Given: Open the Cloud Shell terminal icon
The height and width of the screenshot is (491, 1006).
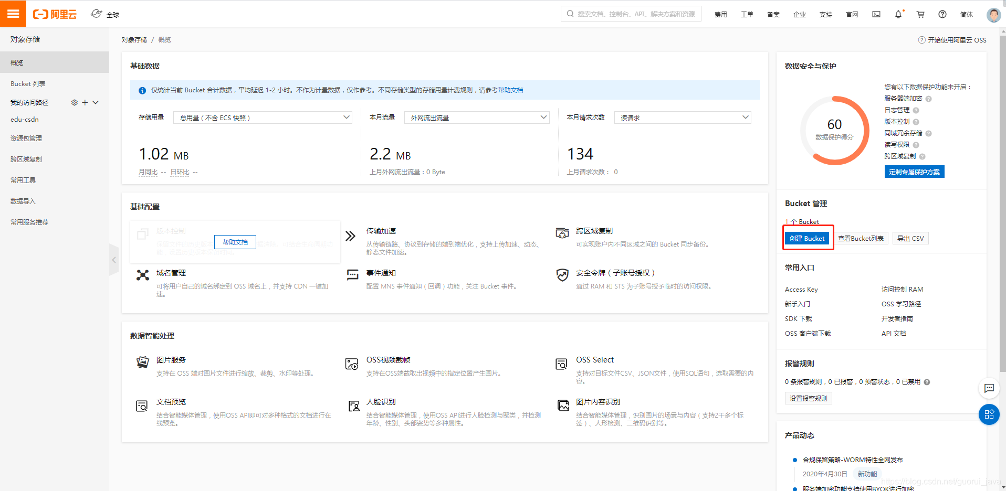Looking at the screenshot, I should coord(876,14).
